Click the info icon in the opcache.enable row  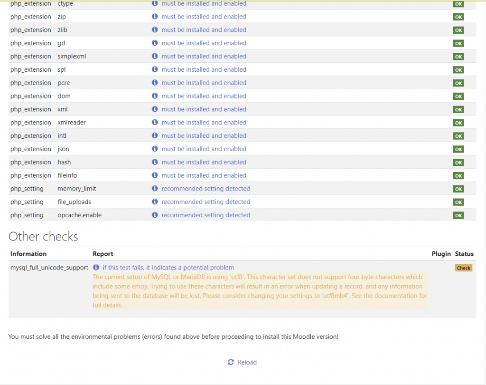point(155,215)
